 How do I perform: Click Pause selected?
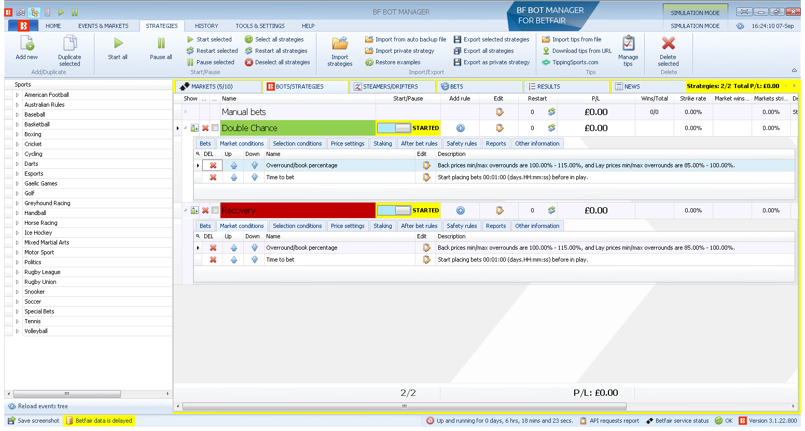click(x=211, y=62)
